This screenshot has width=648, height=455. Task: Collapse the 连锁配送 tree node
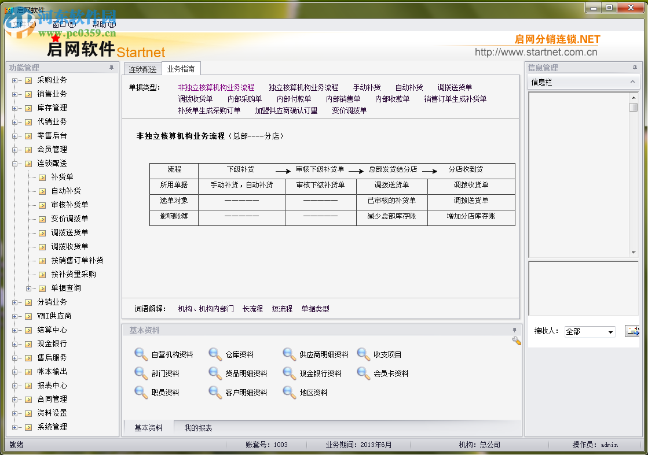click(x=14, y=164)
